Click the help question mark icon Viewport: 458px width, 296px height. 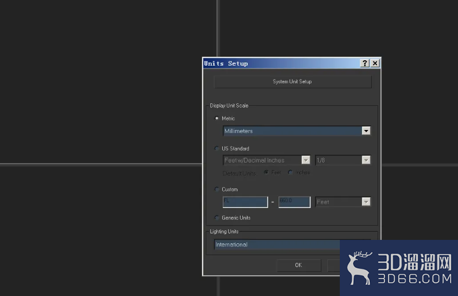tap(365, 63)
